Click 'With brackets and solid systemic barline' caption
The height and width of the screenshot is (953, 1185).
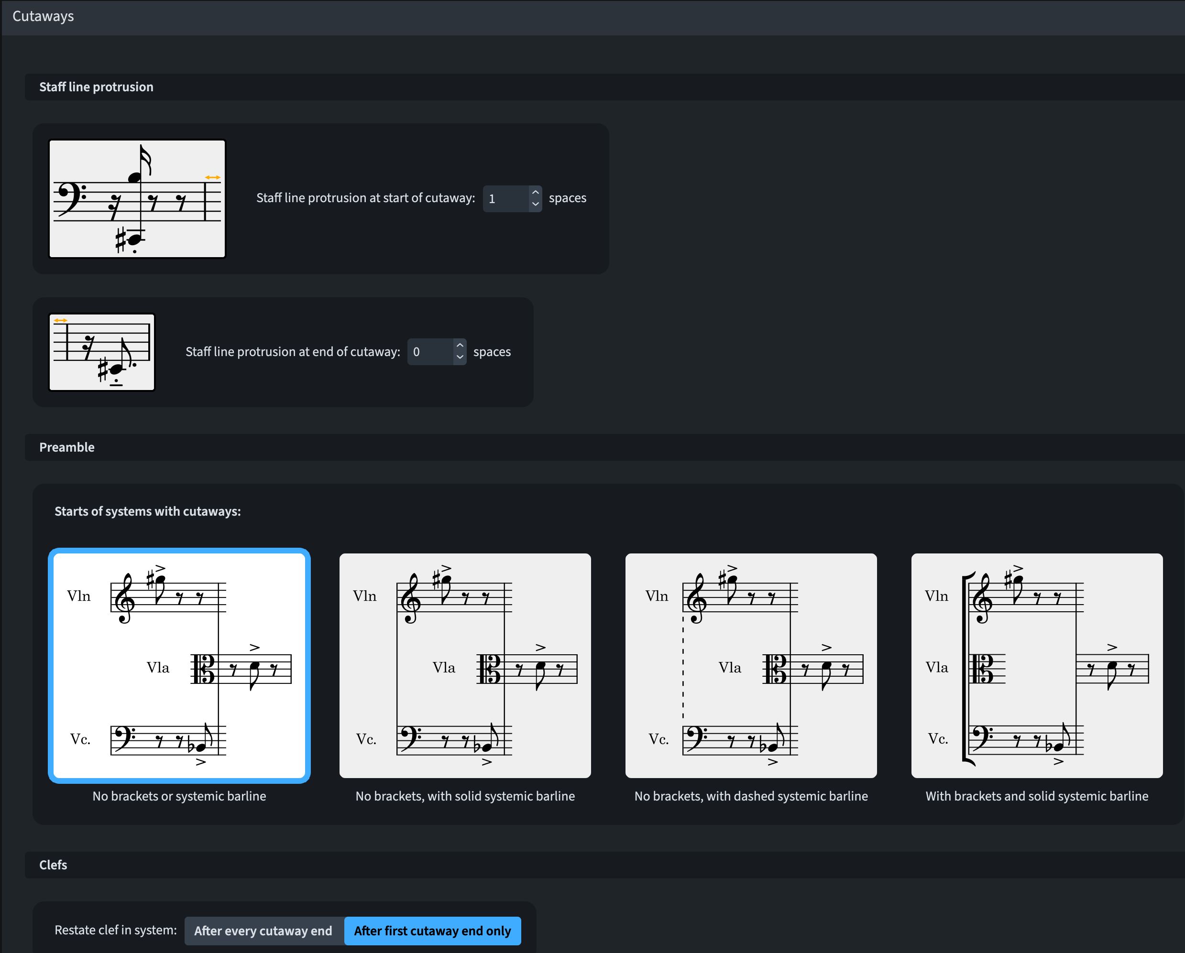[1037, 796]
